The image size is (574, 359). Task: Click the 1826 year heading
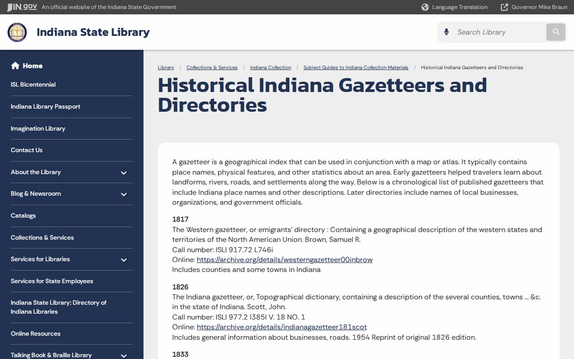pyautogui.click(x=180, y=287)
